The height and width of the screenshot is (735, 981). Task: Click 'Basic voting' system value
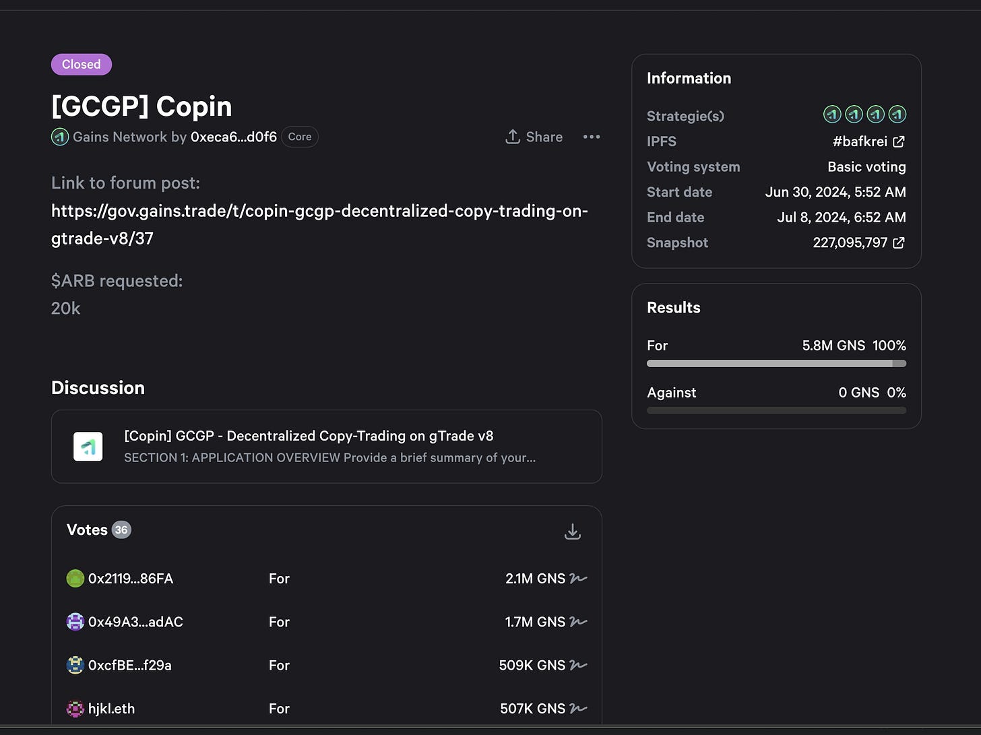pyautogui.click(x=866, y=167)
